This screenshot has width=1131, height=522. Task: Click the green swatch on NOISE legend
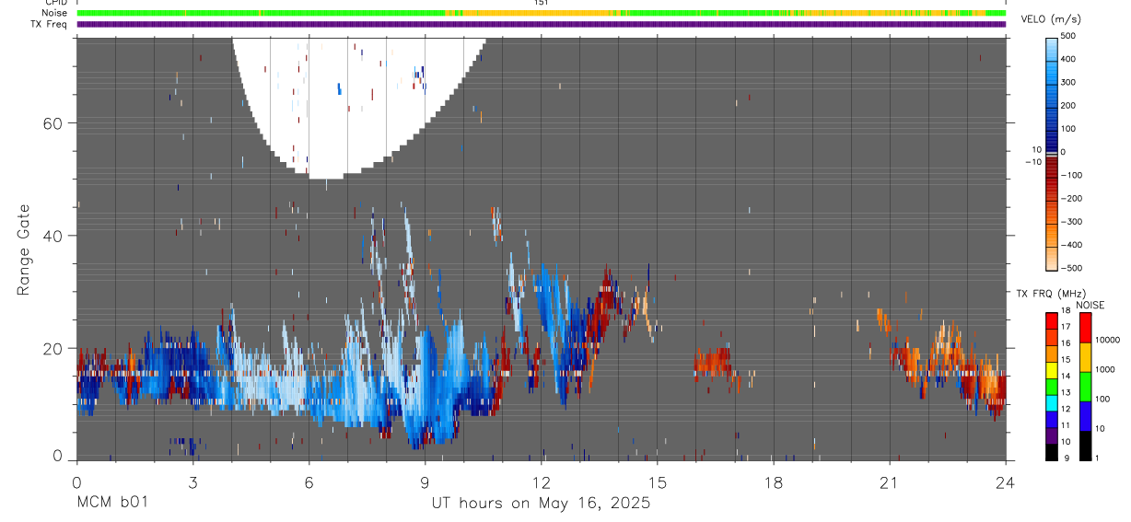click(x=1085, y=386)
